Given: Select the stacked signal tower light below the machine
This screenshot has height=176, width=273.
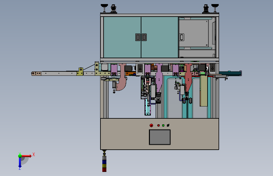Looking at the screenshot, I should [x=104, y=163].
